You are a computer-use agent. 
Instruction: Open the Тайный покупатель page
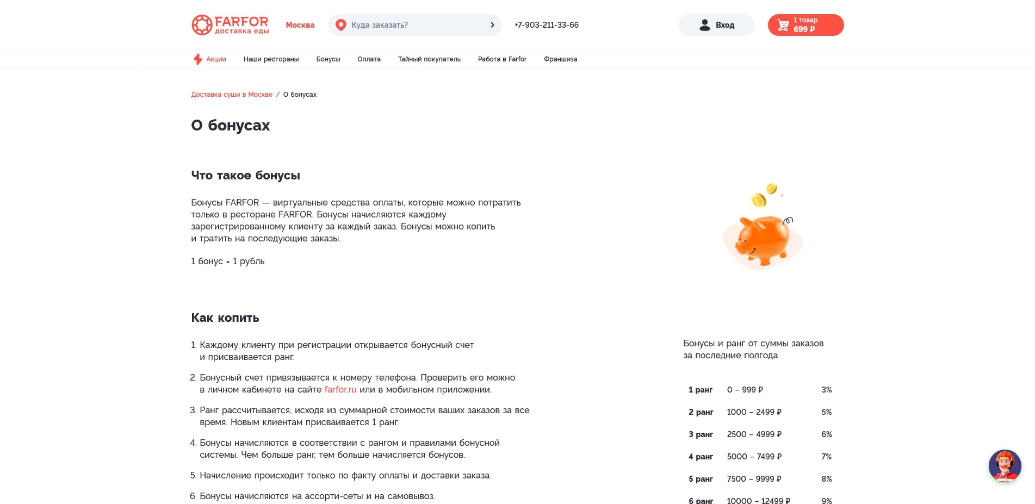(x=429, y=59)
